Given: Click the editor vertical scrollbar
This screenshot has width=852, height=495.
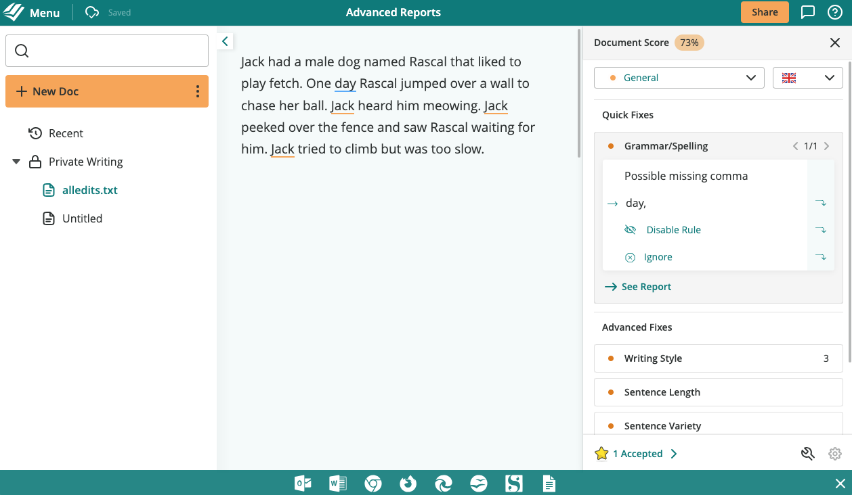Looking at the screenshot, I should (x=579, y=93).
